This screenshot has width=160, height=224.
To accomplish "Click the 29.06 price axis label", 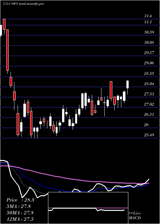I will [x=149, y=63].
